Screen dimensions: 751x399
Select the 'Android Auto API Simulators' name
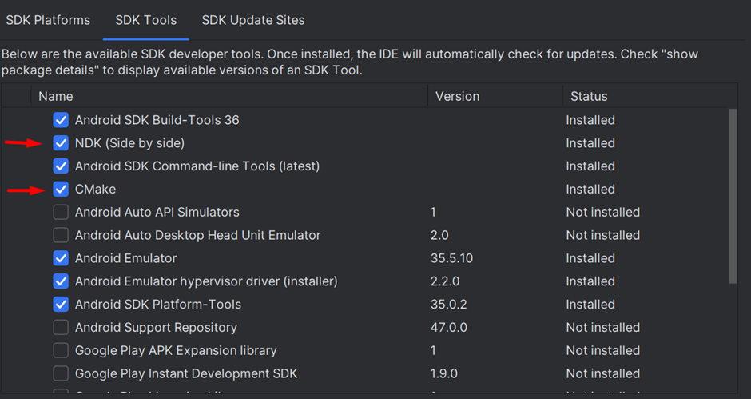pos(157,212)
